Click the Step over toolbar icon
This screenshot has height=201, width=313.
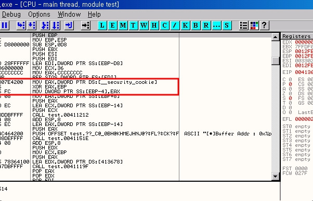point(32,26)
